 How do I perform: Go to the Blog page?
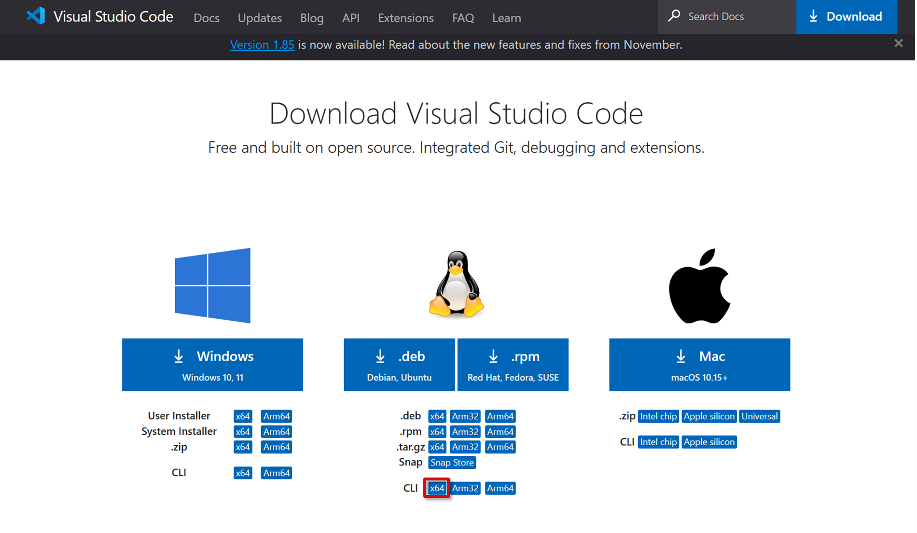[x=312, y=18]
